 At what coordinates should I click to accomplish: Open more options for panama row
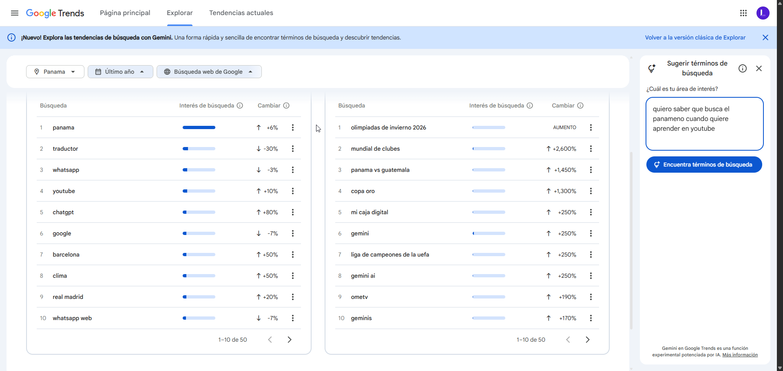(293, 127)
